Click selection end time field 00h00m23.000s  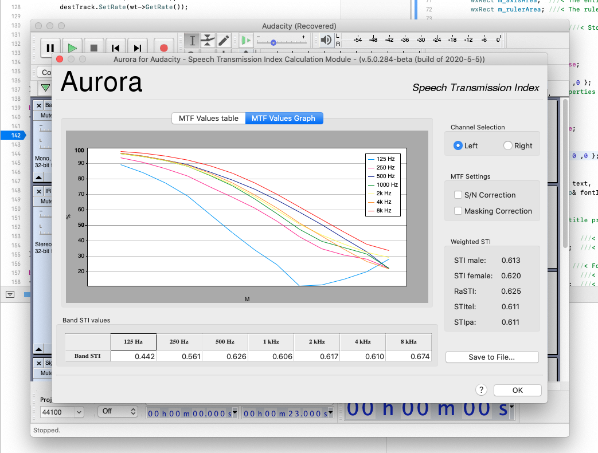pos(286,413)
